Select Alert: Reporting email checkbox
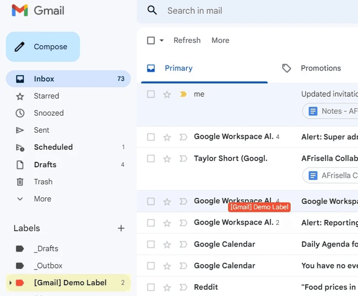The width and height of the screenshot is (358, 296). (x=151, y=223)
